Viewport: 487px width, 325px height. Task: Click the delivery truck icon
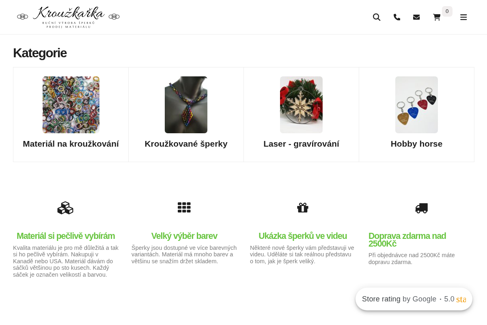point(422,208)
